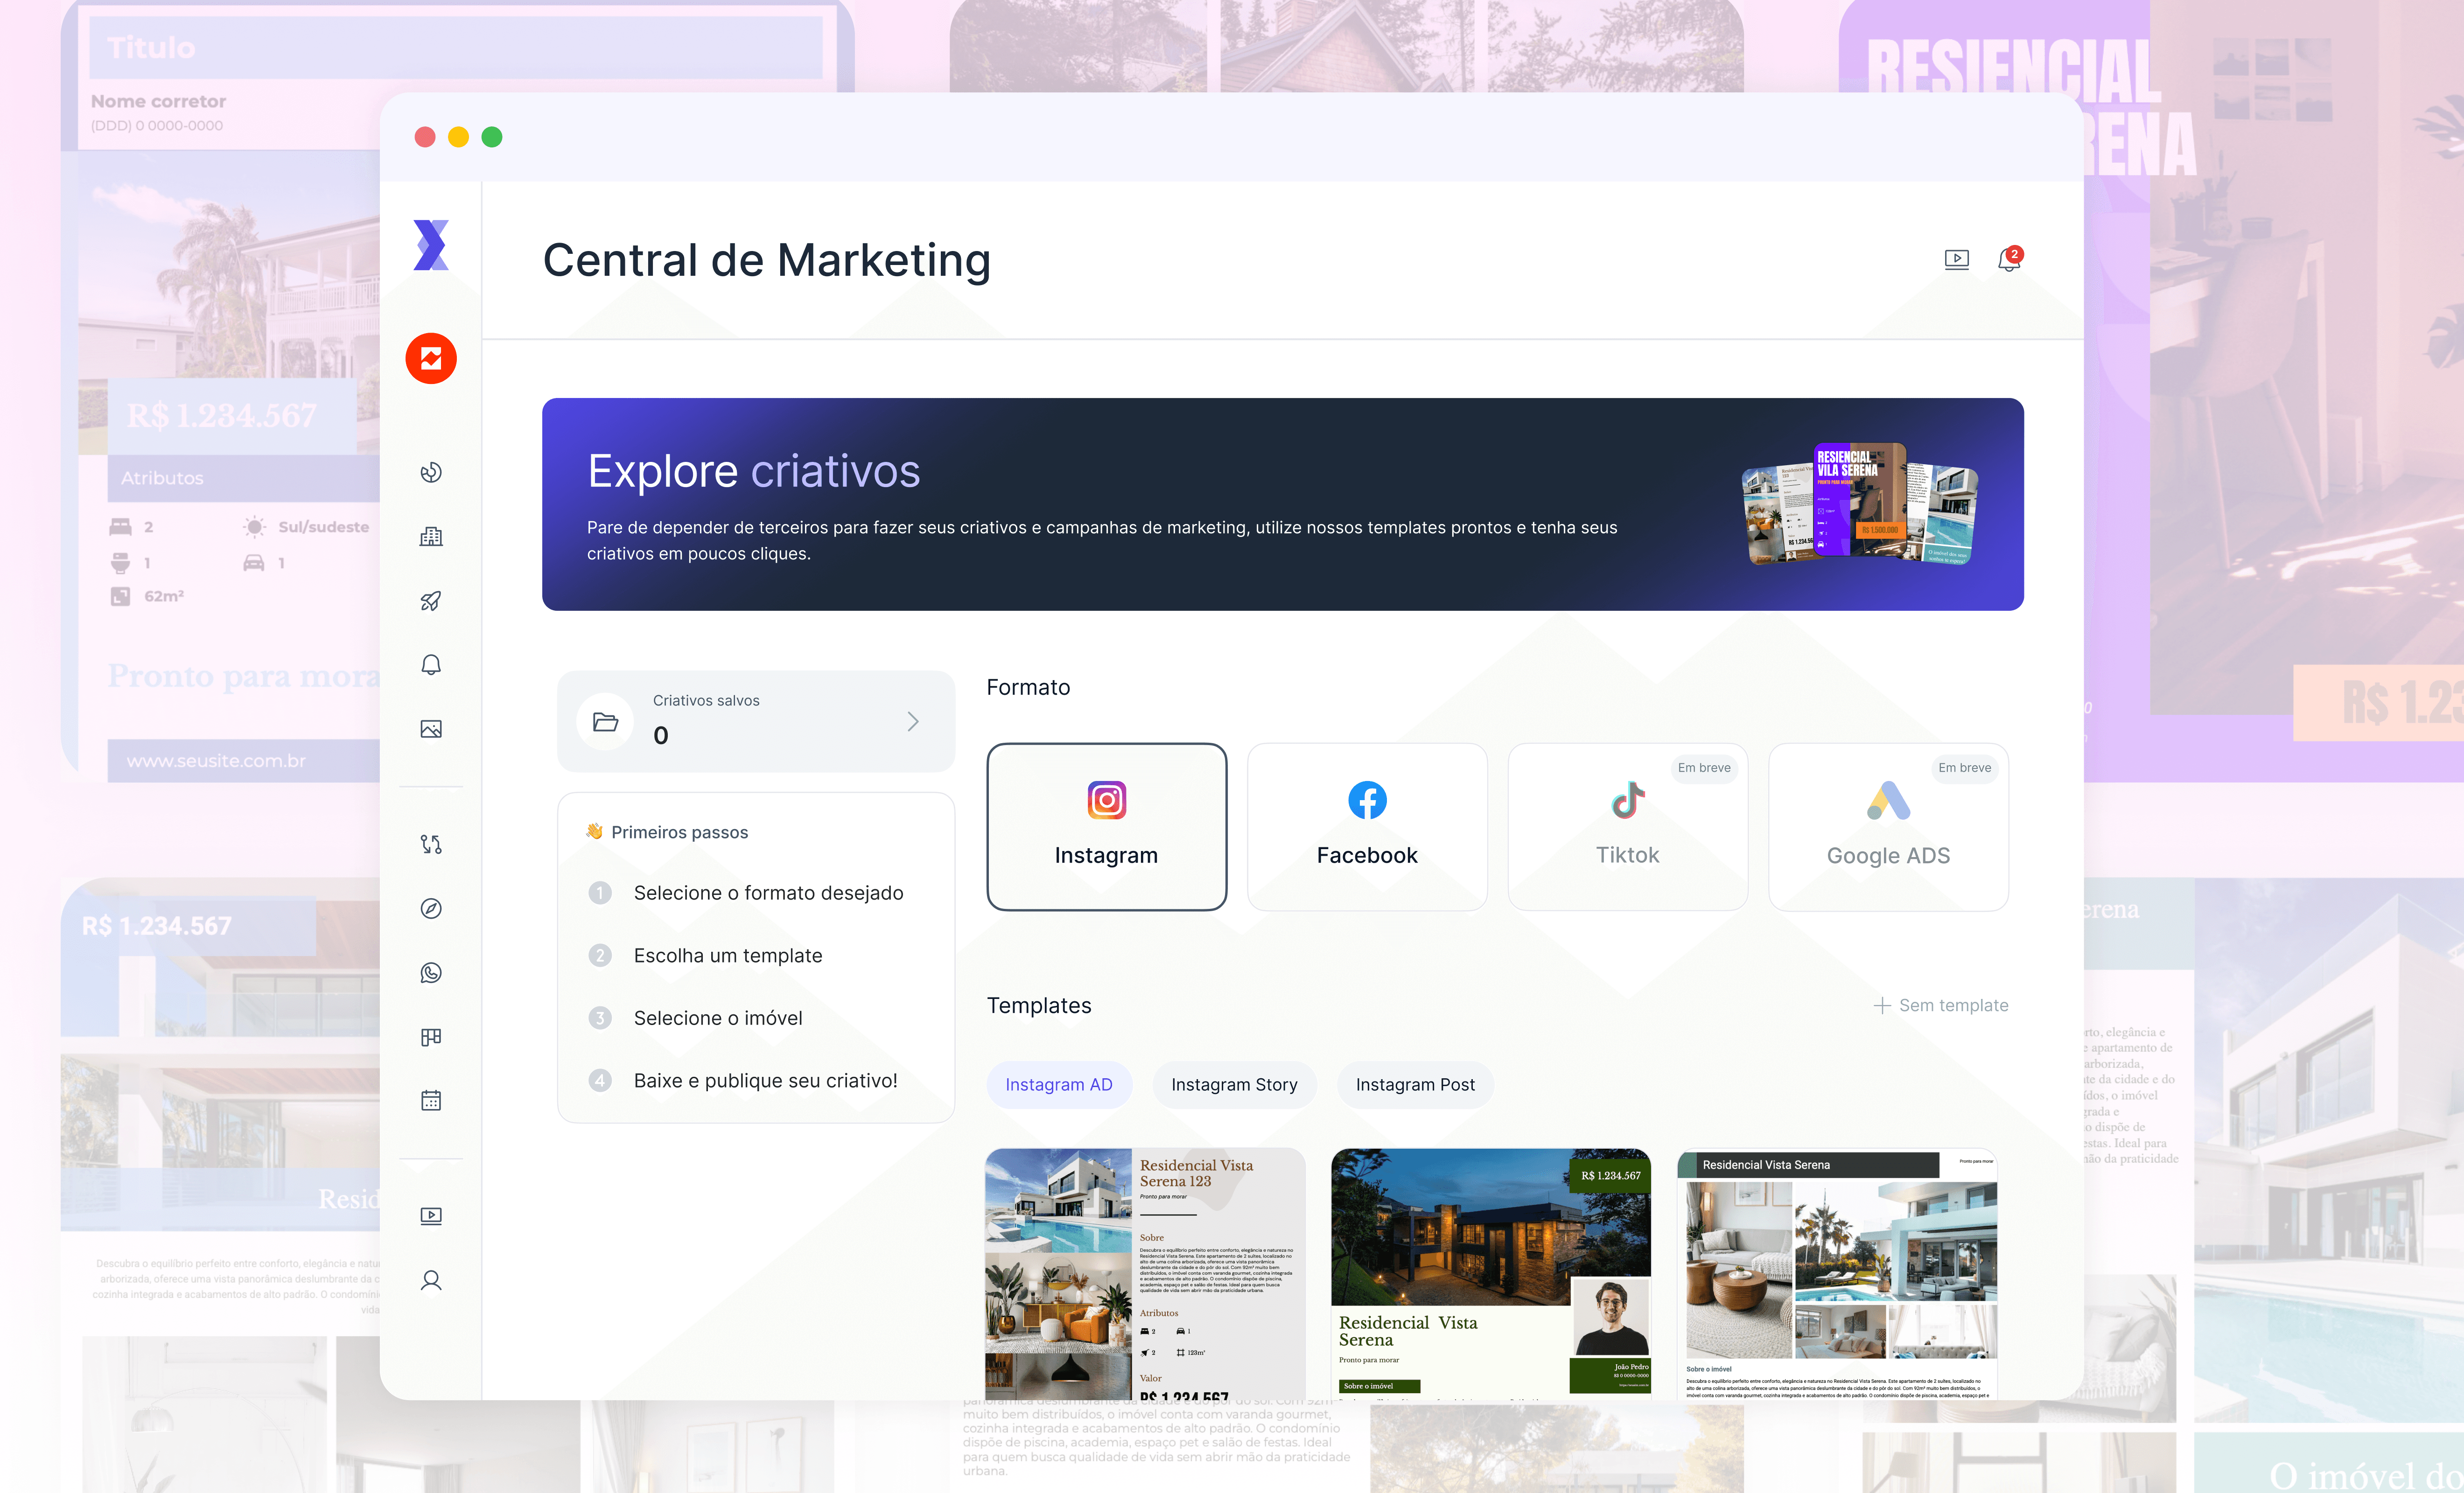Click the 'Central de Marketing' page title
The width and height of the screenshot is (2464, 1493).
tap(767, 260)
